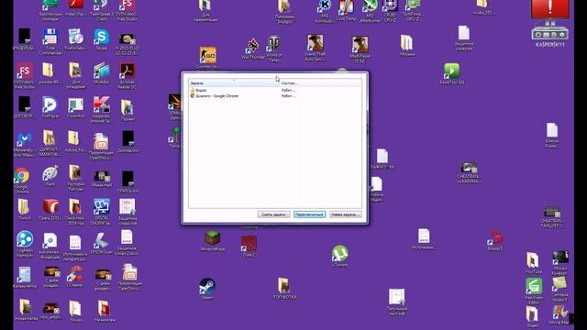Open the EPSON SX200 Series shortcut
Viewport: 587px width, 330px height.
coord(101,212)
